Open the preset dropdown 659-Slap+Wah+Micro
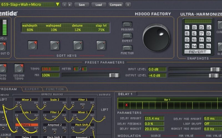The image size is (222, 138). tap(57, 4)
